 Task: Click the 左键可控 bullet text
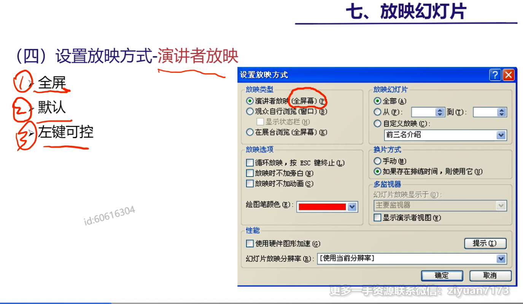click(65, 132)
